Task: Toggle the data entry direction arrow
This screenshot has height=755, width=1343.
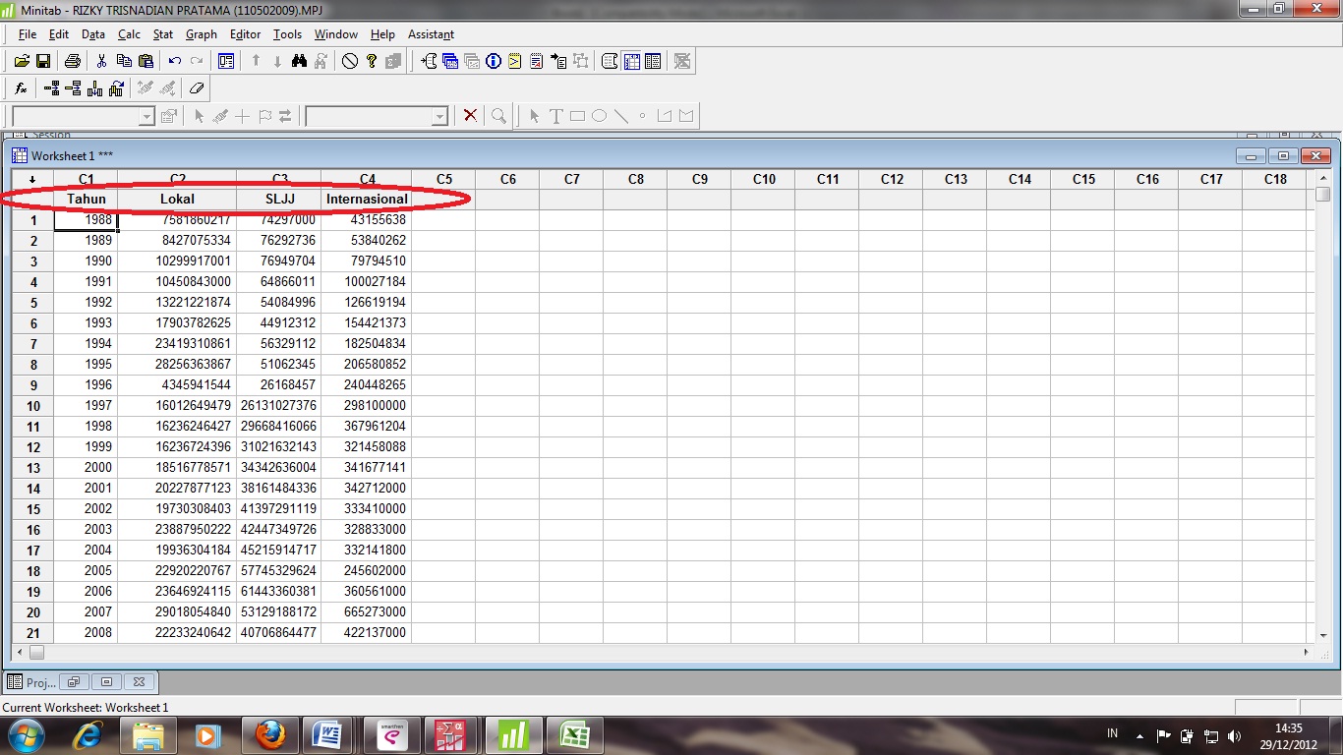Action: [33, 179]
